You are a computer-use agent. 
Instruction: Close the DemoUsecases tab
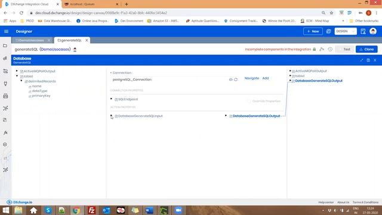point(49,40)
